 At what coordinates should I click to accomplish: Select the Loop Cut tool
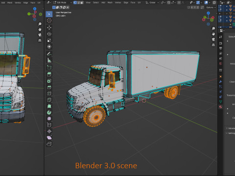click(x=49, y=93)
